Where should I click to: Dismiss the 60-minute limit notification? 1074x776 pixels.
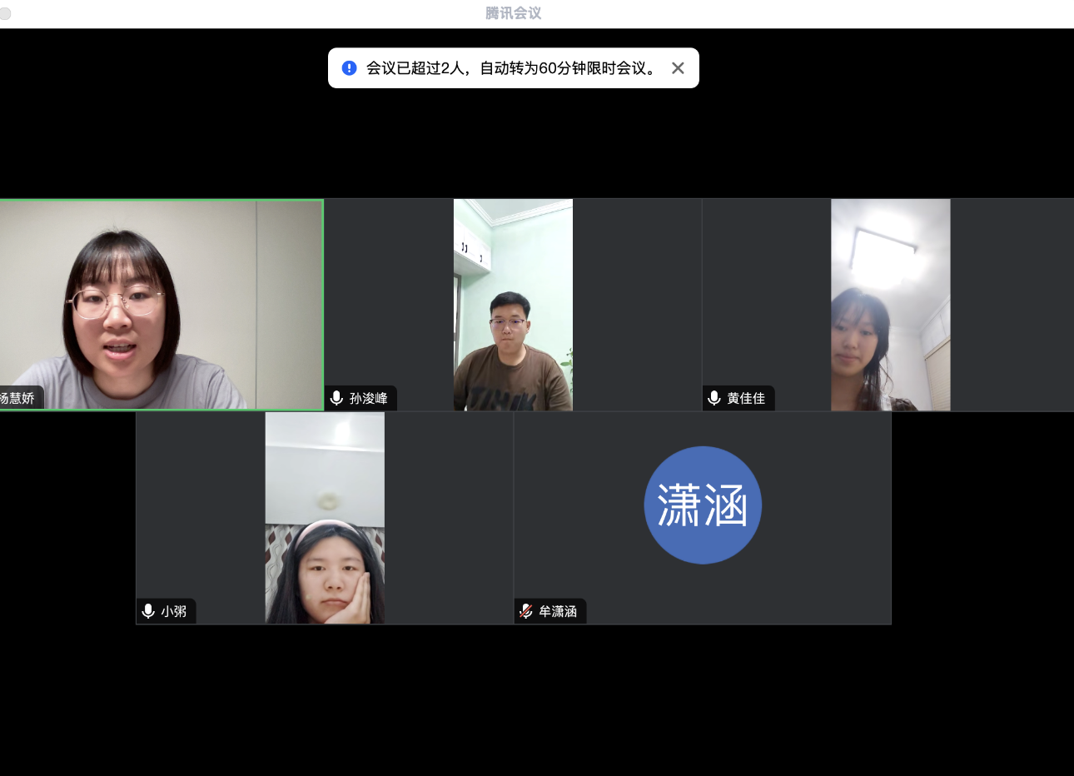coord(678,68)
